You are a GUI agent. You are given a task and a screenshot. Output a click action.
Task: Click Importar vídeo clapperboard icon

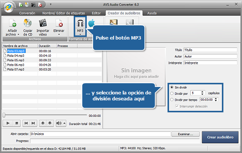[x=43, y=24]
